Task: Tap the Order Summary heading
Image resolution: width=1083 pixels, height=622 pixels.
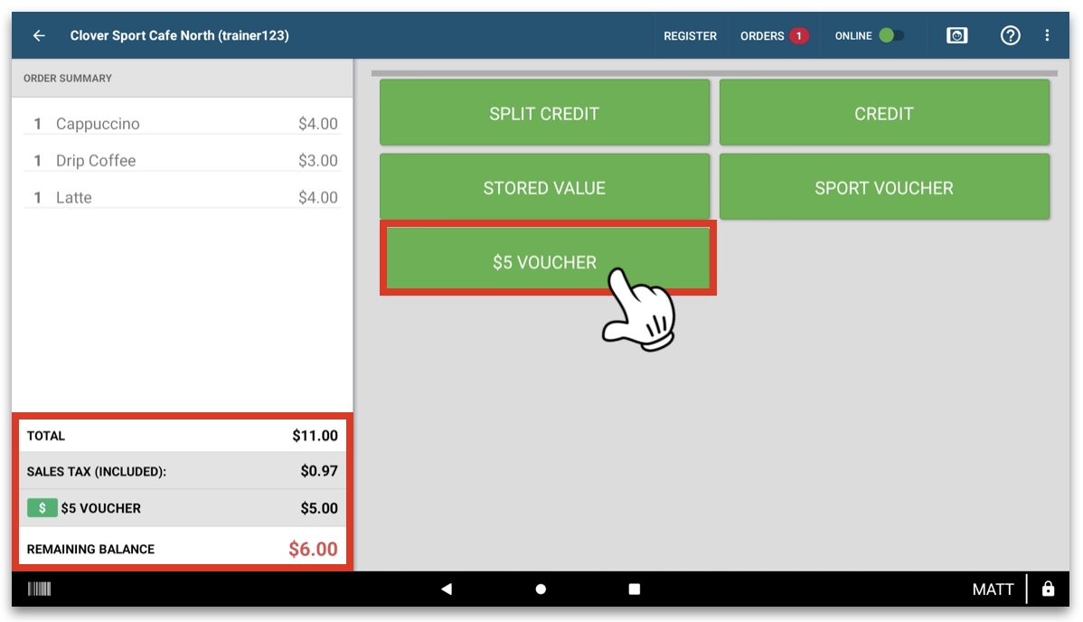Action: (x=68, y=78)
